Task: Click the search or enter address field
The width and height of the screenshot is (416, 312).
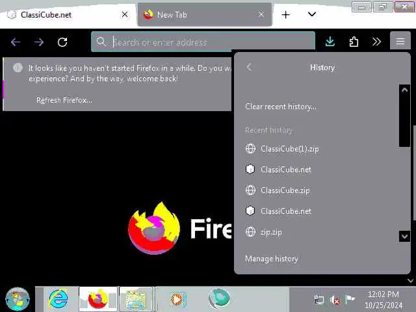Action: click(x=203, y=42)
